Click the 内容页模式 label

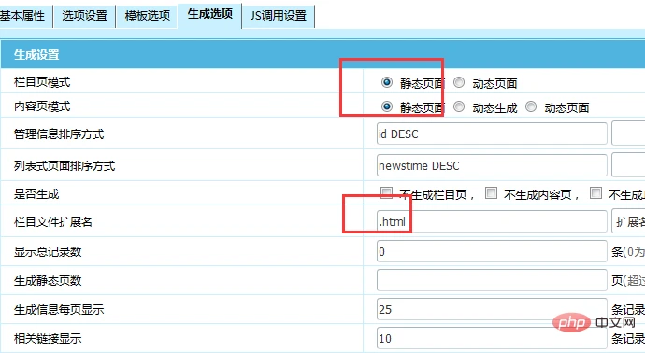coord(42,106)
